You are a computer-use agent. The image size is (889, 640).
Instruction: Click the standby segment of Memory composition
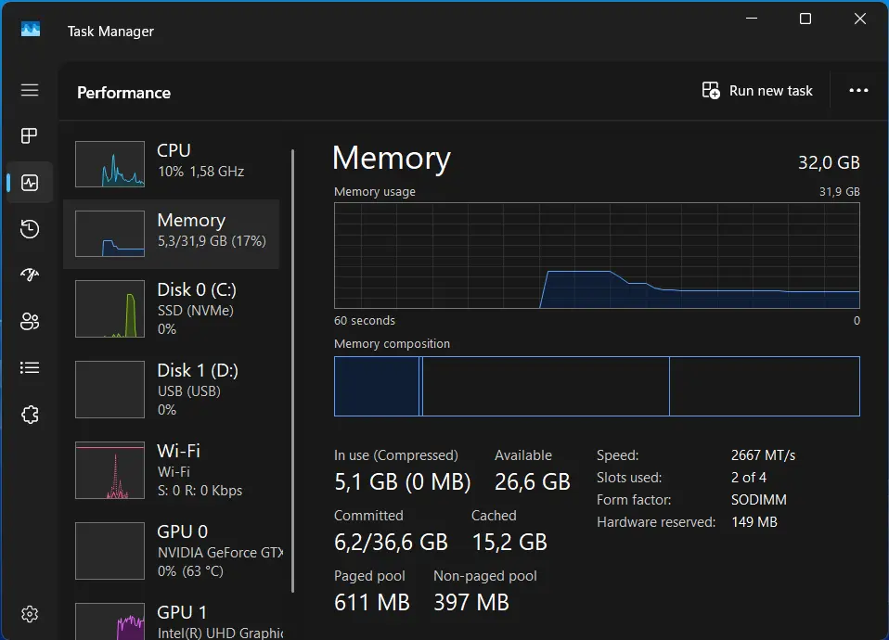coord(546,386)
